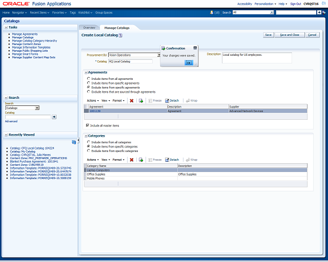Open the Favorites menu

59,12
